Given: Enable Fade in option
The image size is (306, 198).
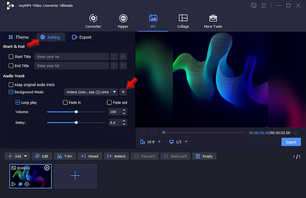Looking at the screenshot, I should pos(65,103).
